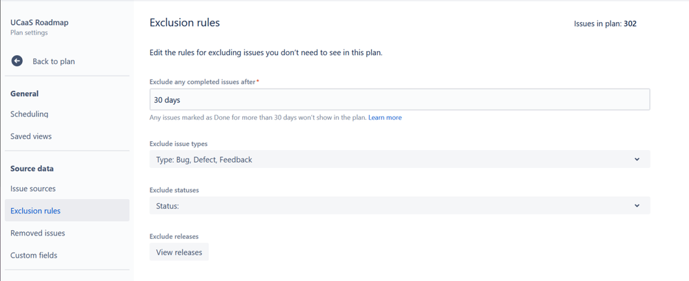
Task: Click the View releases button
Action: tap(179, 252)
